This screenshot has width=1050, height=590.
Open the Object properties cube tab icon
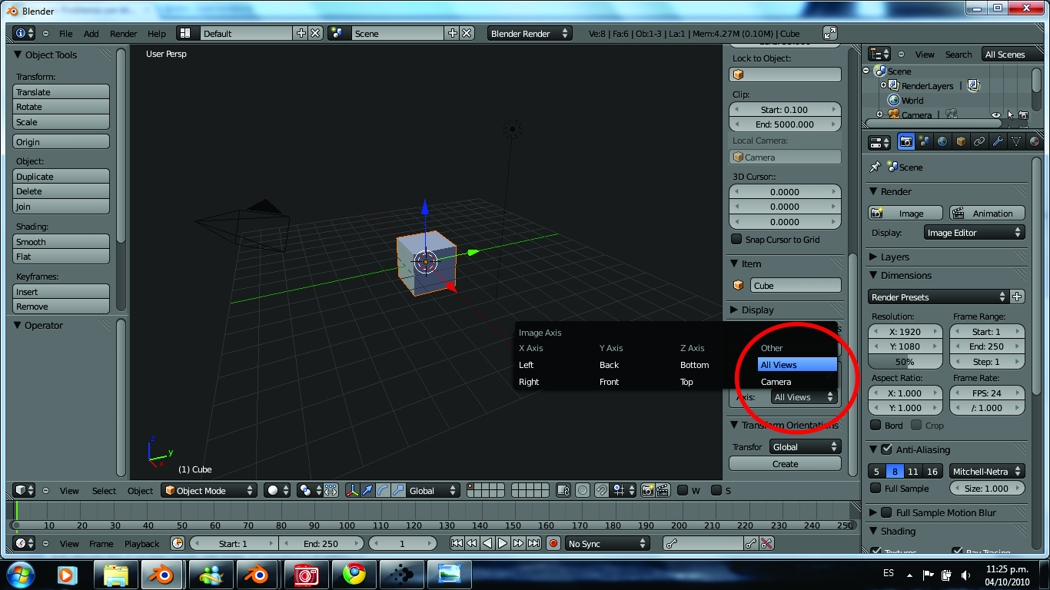coord(961,142)
